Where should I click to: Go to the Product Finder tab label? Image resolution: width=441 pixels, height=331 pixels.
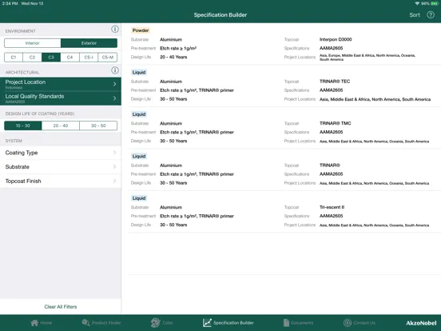[x=106, y=323]
